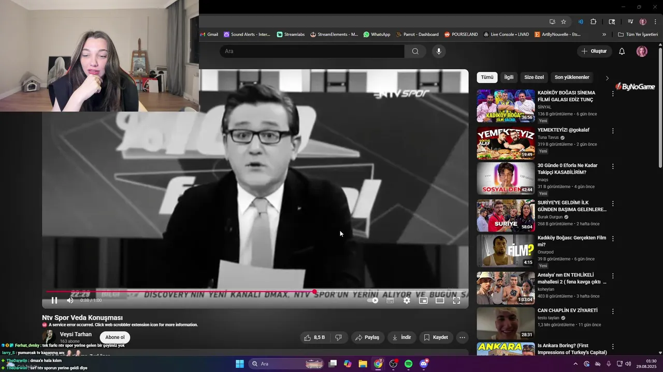Open Chrome three-dot menu

click(x=655, y=22)
